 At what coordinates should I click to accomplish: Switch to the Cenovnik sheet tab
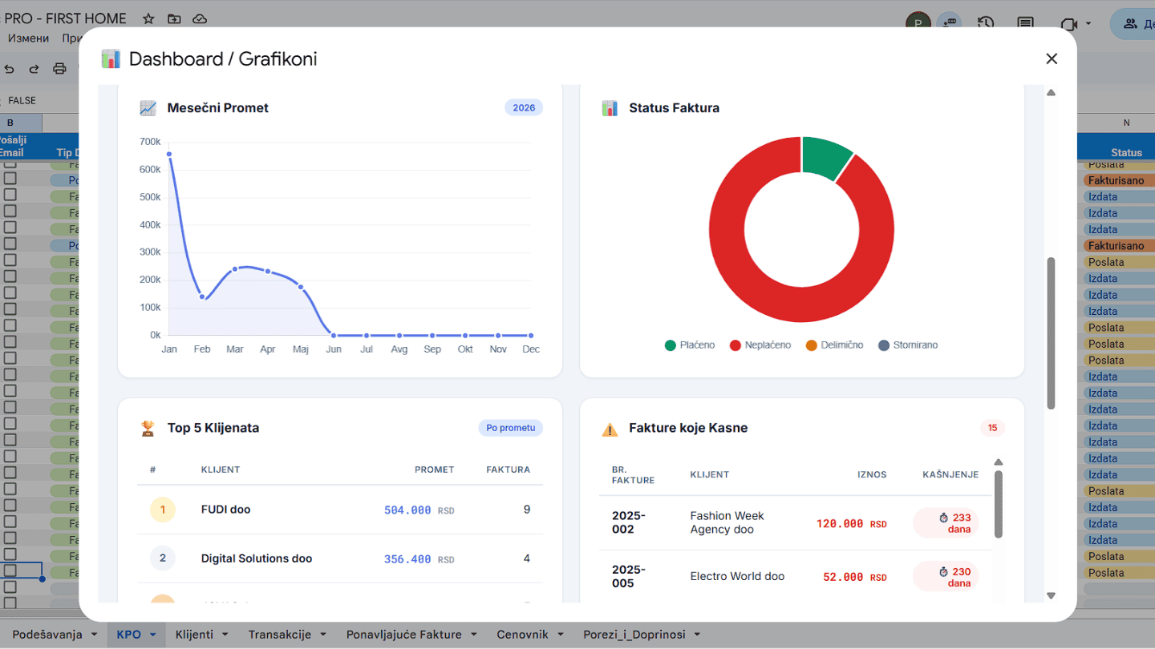[x=522, y=635]
